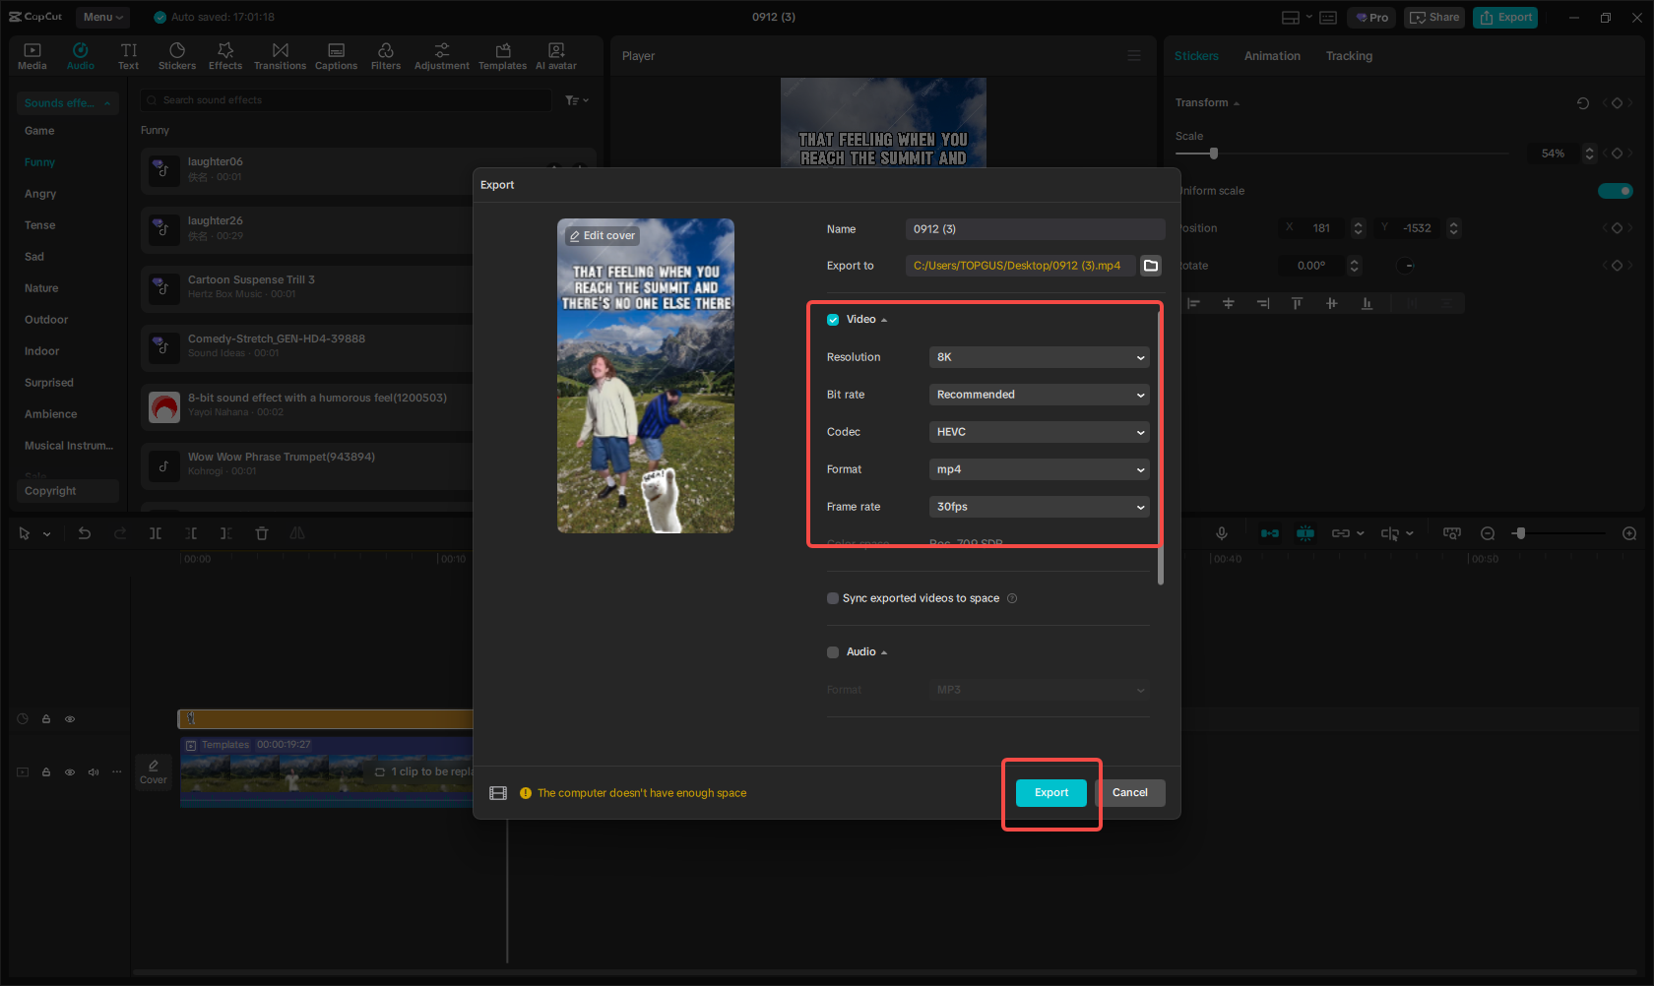Click the undo icon above the timeline
This screenshot has height=986, width=1654.
(84, 532)
